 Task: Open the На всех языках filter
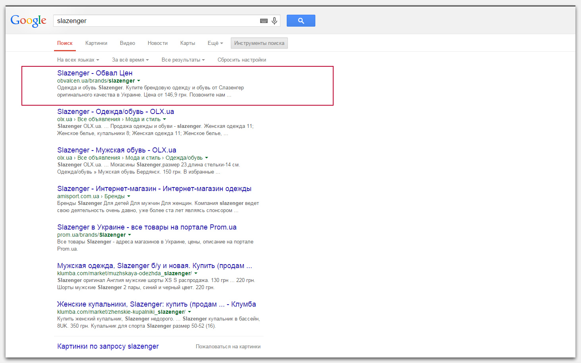click(x=78, y=60)
